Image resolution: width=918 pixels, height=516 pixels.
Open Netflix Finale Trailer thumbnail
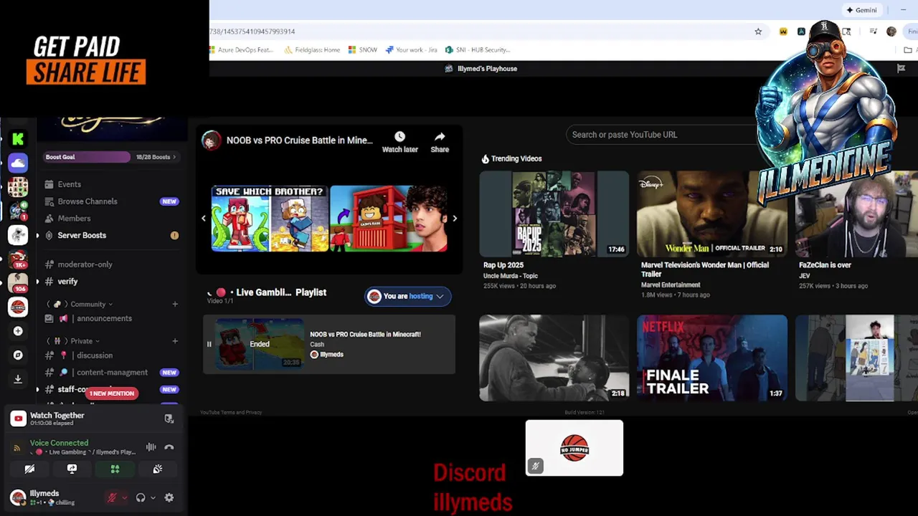click(x=711, y=358)
